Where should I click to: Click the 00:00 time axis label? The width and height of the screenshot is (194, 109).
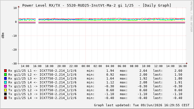click(x=86, y=66)
